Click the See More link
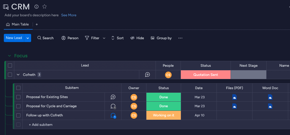 coord(69,15)
